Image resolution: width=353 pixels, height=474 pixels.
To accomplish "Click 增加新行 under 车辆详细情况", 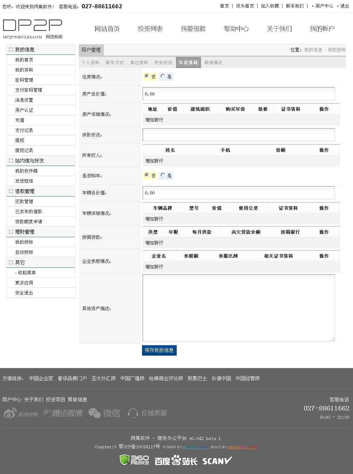I will (154, 219).
